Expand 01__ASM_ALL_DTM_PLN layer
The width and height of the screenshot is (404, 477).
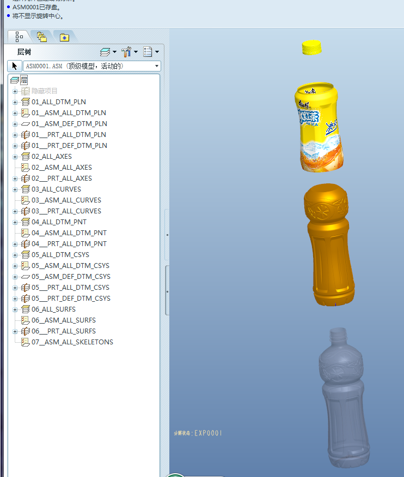pos(15,113)
